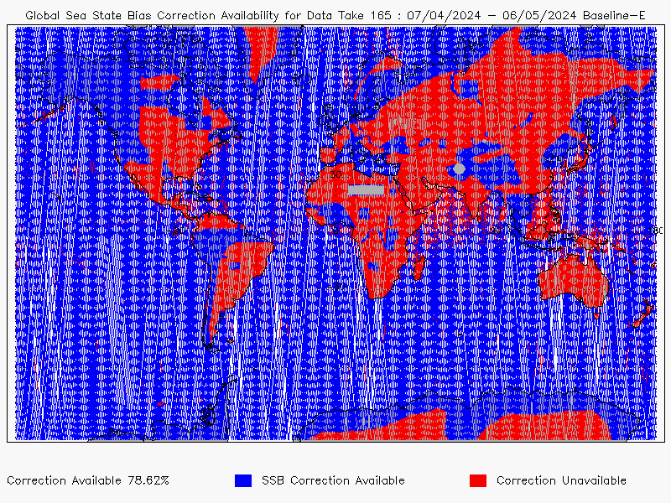This screenshot has width=671, height=503.
Task: Click the blue SSB Correction Available swatch
Action: [x=243, y=480]
